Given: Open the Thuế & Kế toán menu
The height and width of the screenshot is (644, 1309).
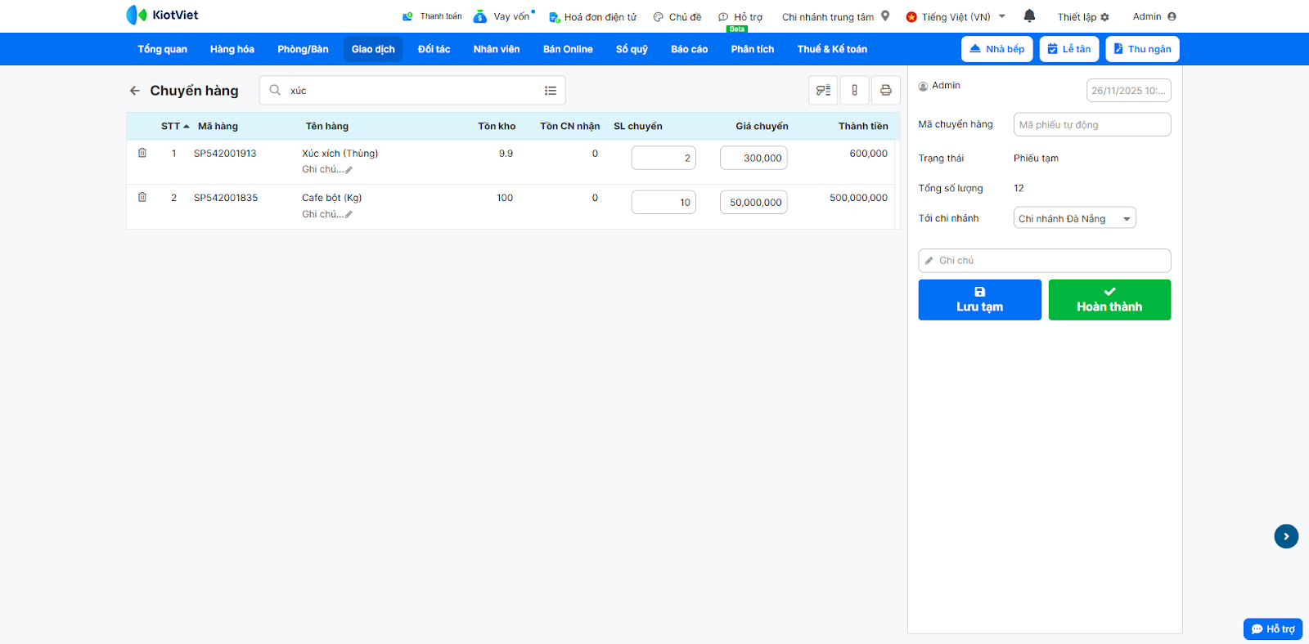Looking at the screenshot, I should (832, 49).
